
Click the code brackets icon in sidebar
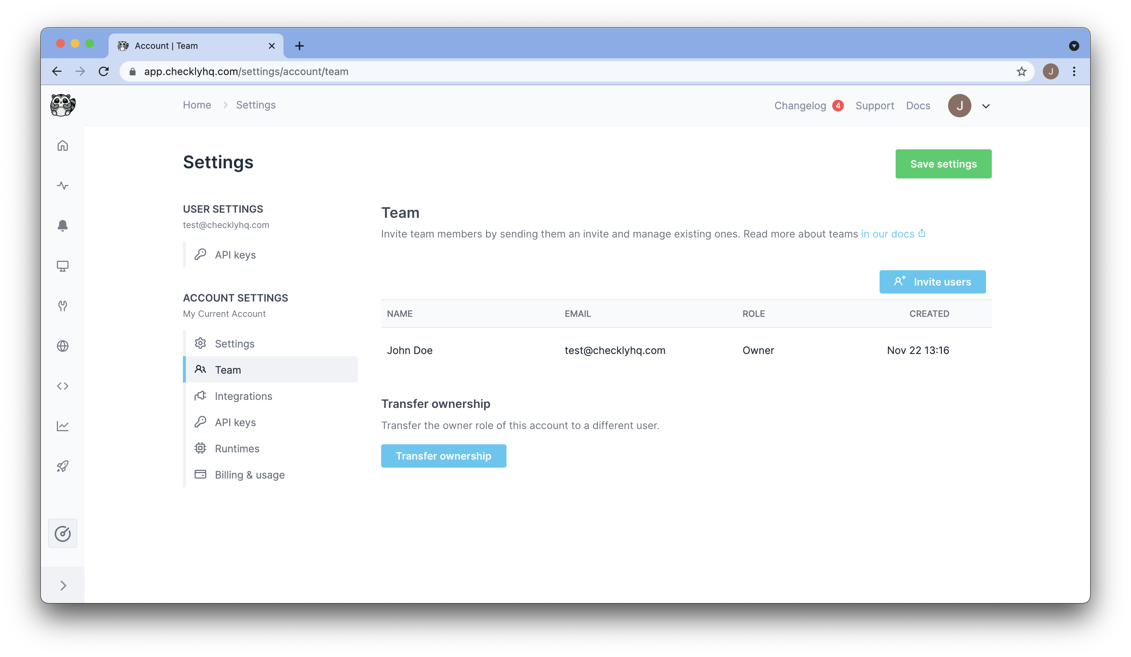62,386
